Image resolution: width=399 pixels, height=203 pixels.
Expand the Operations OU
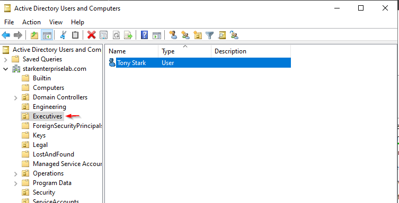tap(16, 174)
